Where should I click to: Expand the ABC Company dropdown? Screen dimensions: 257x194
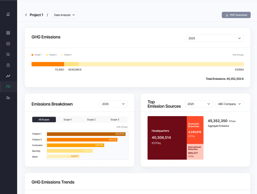click(229, 104)
